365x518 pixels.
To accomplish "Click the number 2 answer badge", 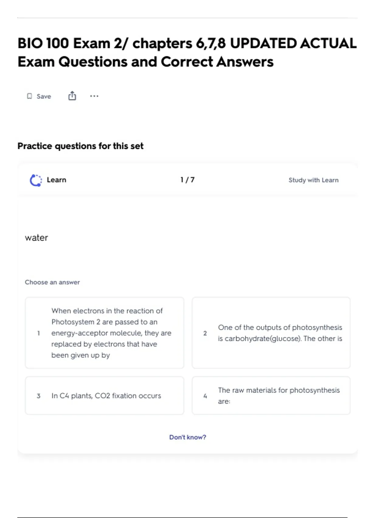I will 205,333.
